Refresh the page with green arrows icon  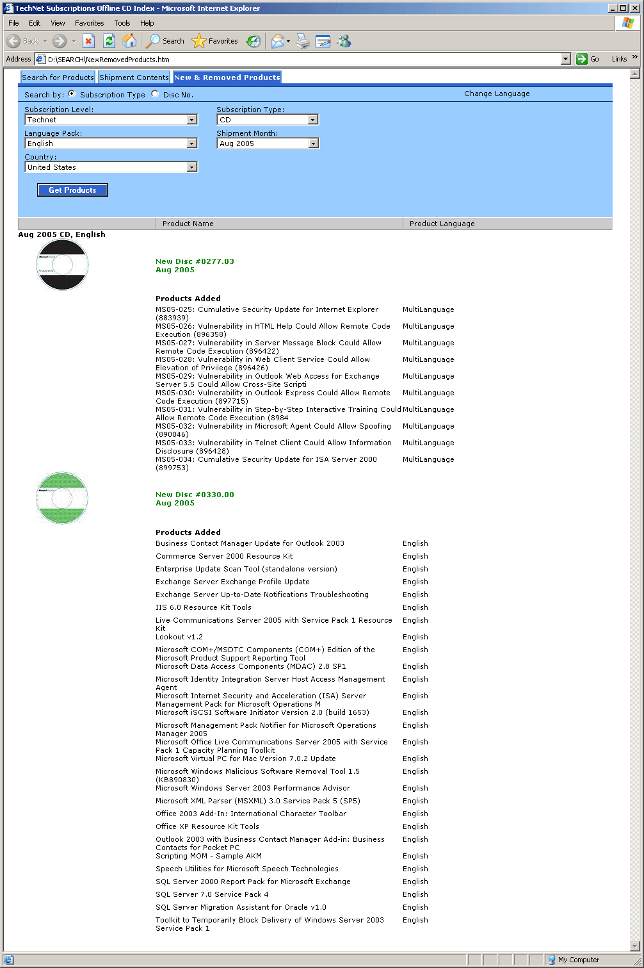point(109,41)
